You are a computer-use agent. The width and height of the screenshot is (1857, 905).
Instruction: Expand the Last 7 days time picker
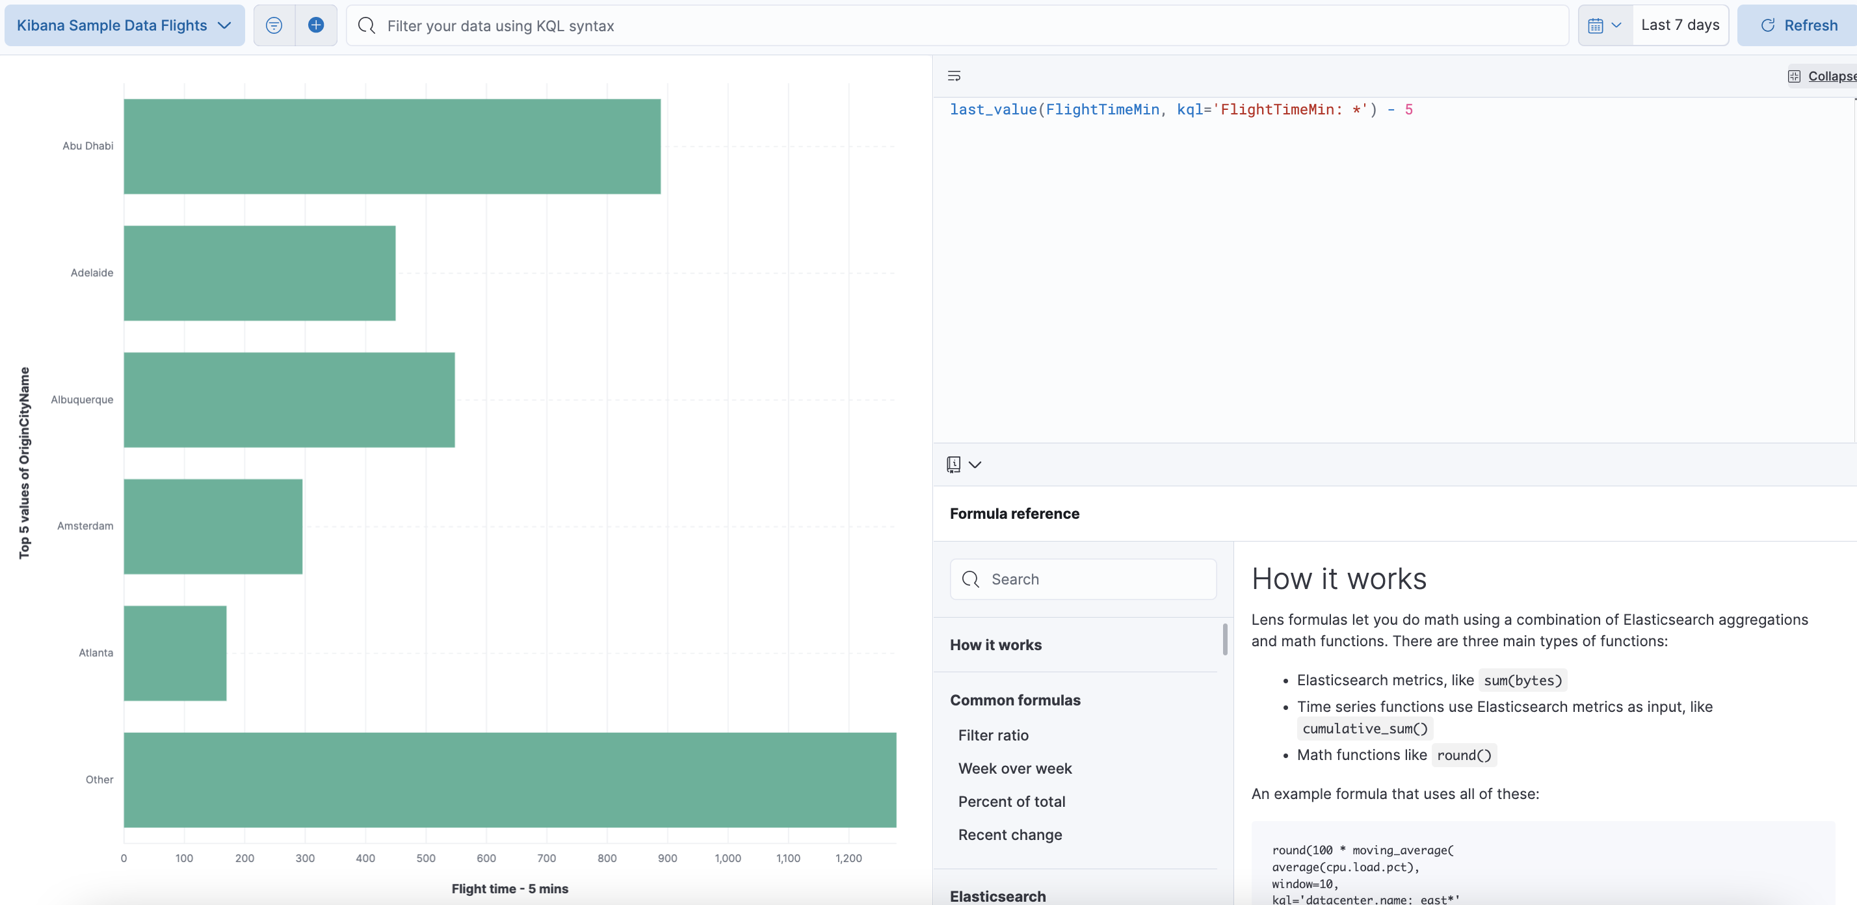pos(1679,25)
